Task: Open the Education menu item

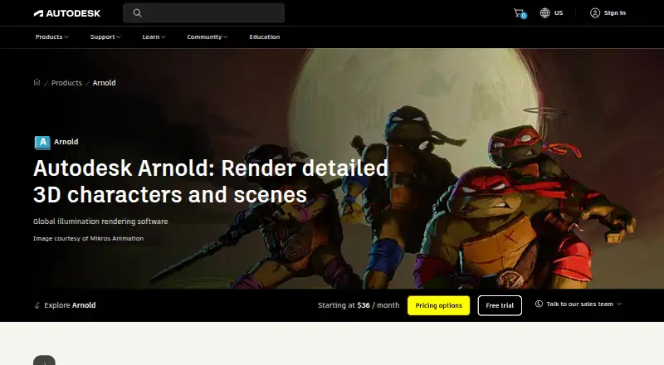Action: (x=264, y=36)
